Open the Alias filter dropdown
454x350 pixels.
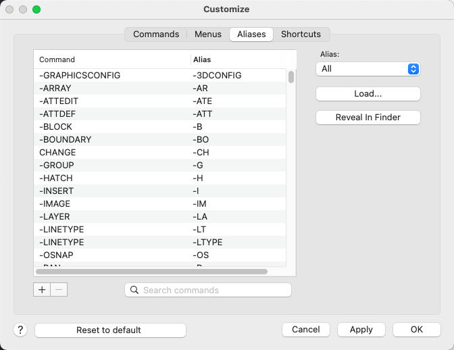tap(368, 69)
